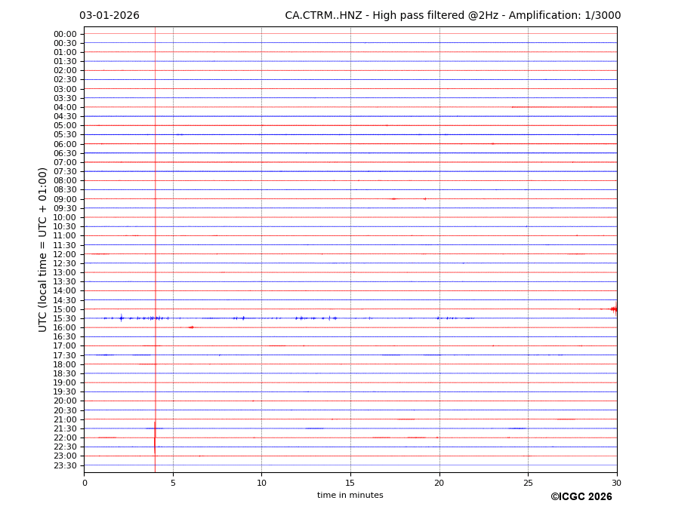Click the 30 tick on minutes axis
Viewport: 700px width, 525px height.
pos(616,483)
